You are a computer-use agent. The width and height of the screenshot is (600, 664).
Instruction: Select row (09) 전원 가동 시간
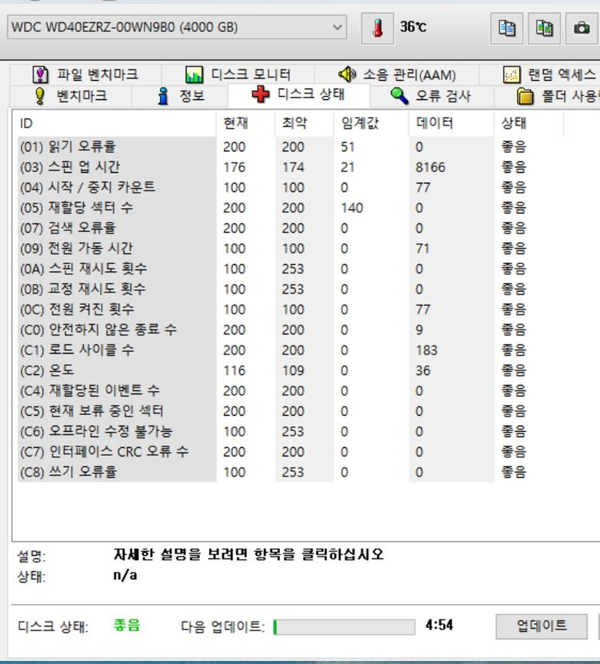pyautogui.click(x=290, y=249)
